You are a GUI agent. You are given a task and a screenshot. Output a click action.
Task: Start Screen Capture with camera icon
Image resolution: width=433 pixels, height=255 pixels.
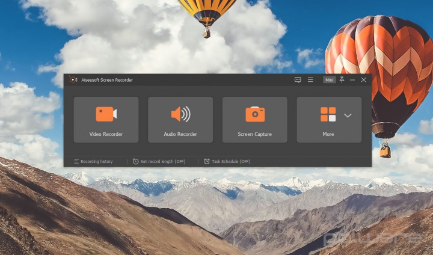(254, 120)
